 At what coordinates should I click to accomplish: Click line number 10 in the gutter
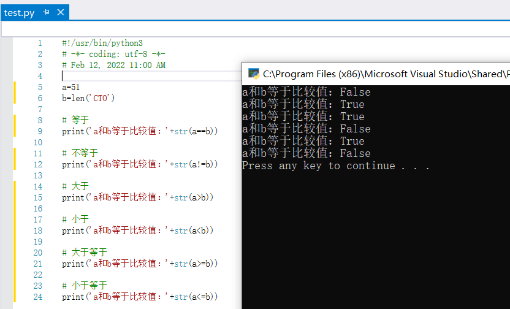click(38, 142)
